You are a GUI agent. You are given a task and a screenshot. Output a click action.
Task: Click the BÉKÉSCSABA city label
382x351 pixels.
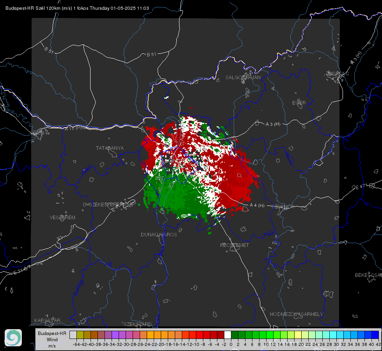tap(368, 275)
